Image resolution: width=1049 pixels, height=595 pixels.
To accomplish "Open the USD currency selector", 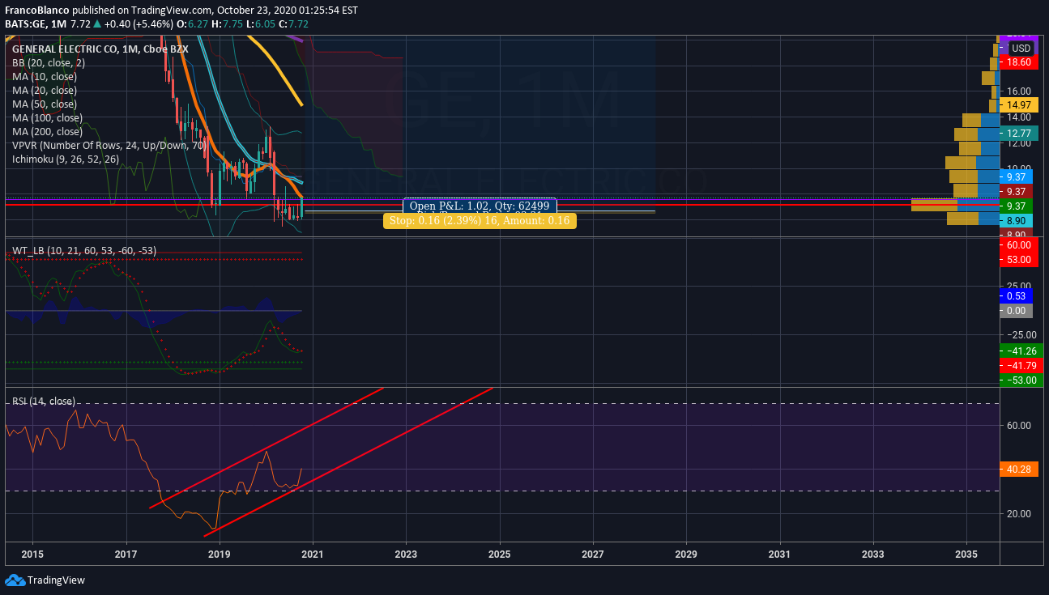I will click(x=1021, y=49).
